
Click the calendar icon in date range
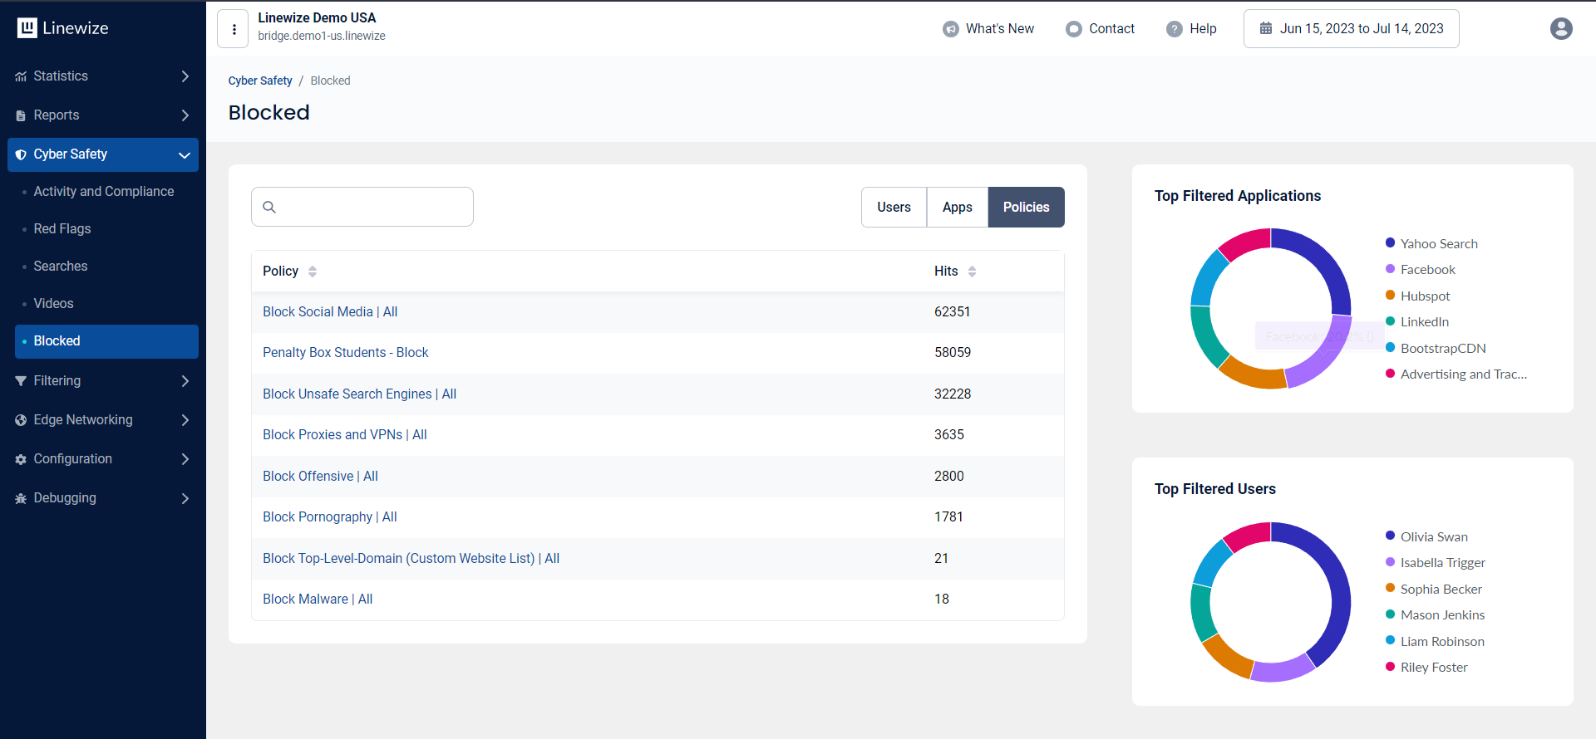[x=1265, y=29]
